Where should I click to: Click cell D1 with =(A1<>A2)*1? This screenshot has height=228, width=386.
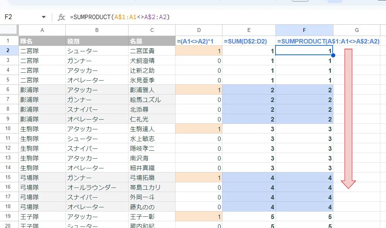click(199, 41)
